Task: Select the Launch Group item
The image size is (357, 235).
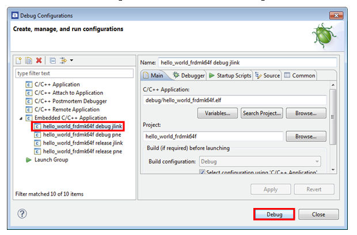Action: point(51,160)
